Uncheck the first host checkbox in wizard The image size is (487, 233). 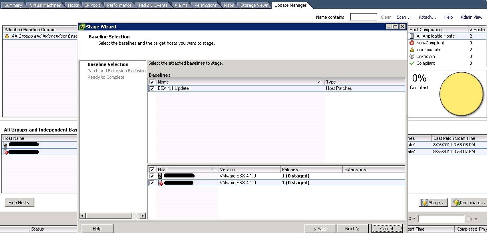tap(152, 176)
